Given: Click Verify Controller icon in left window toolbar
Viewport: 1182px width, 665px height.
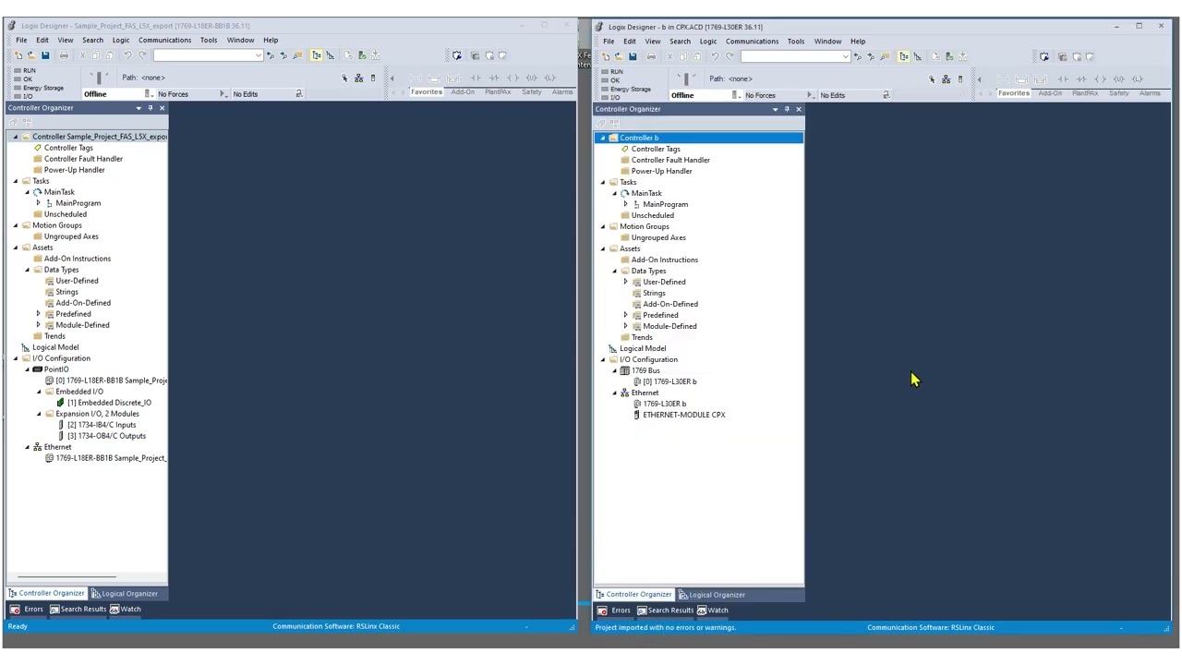Looking at the screenshot, I should coord(362,55).
